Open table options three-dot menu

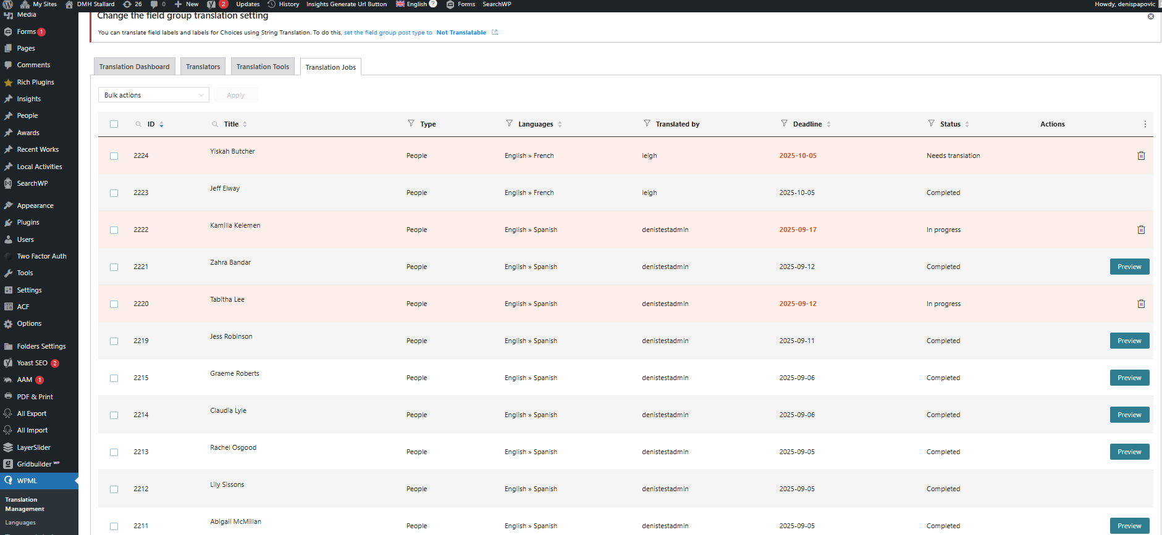tap(1145, 124)
